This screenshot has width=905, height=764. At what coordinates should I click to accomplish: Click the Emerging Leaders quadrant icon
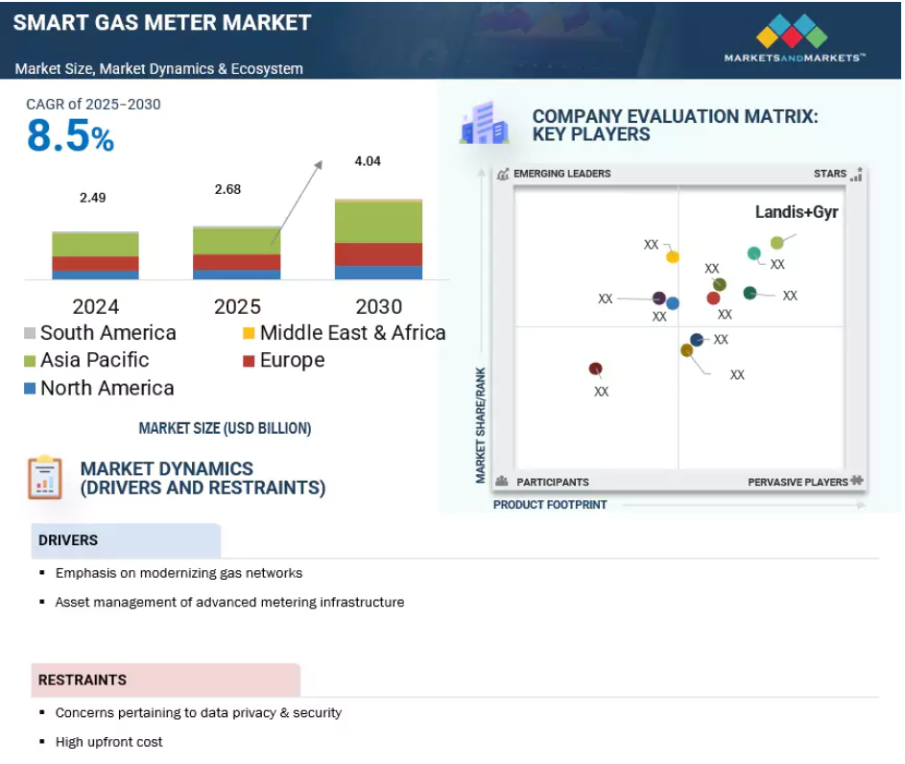pyautogui.click(x=503, y=174)
